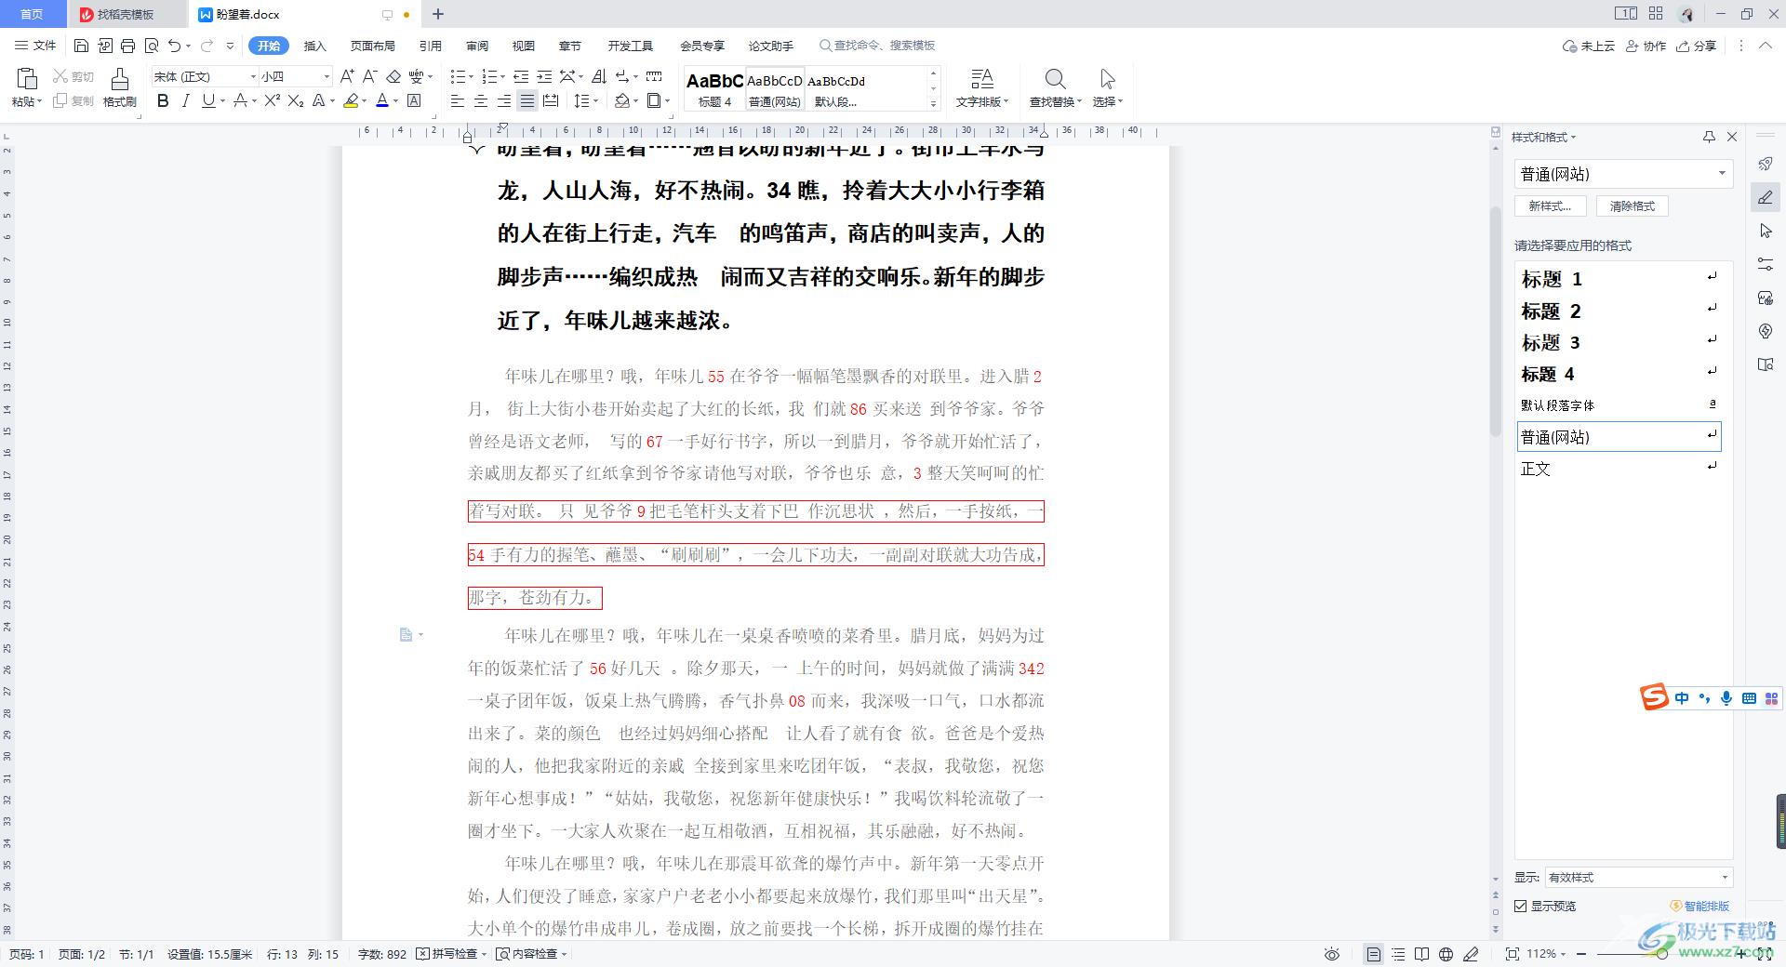Center-align the paragraph
This screenshot has height=967, width=1786.
pos(481,100)
